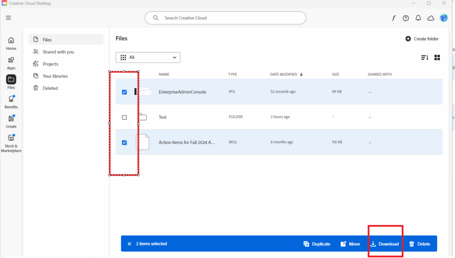Open Shared with you section
The width and height of the screenshot is (455, 258).
58,52
